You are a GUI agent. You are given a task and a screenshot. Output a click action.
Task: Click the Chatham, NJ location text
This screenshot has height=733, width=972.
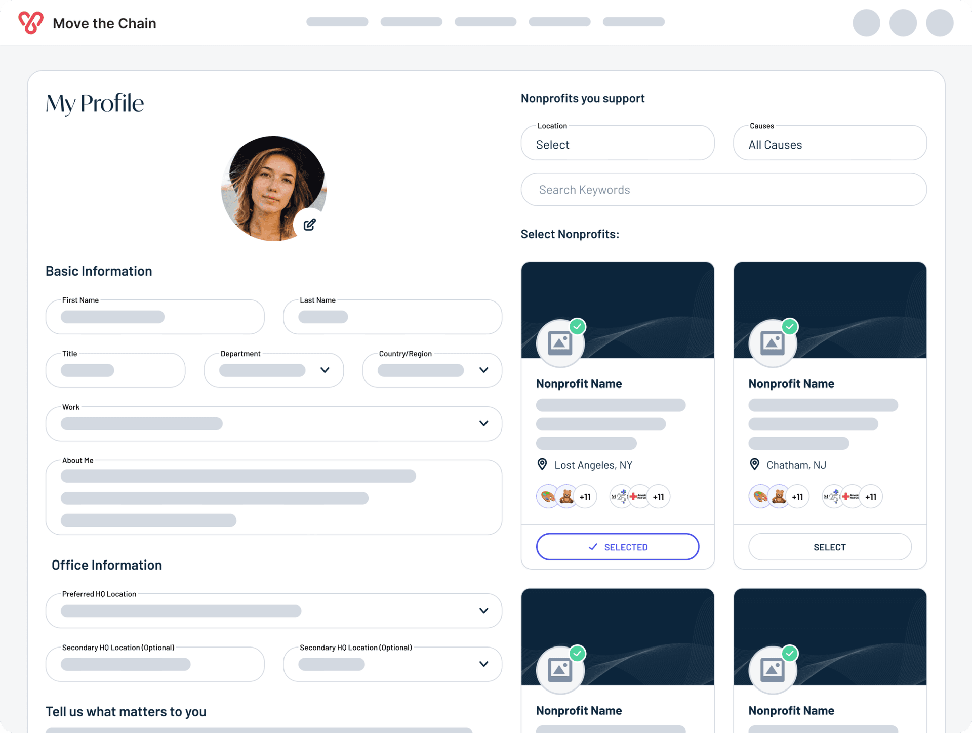click(796, 465)
